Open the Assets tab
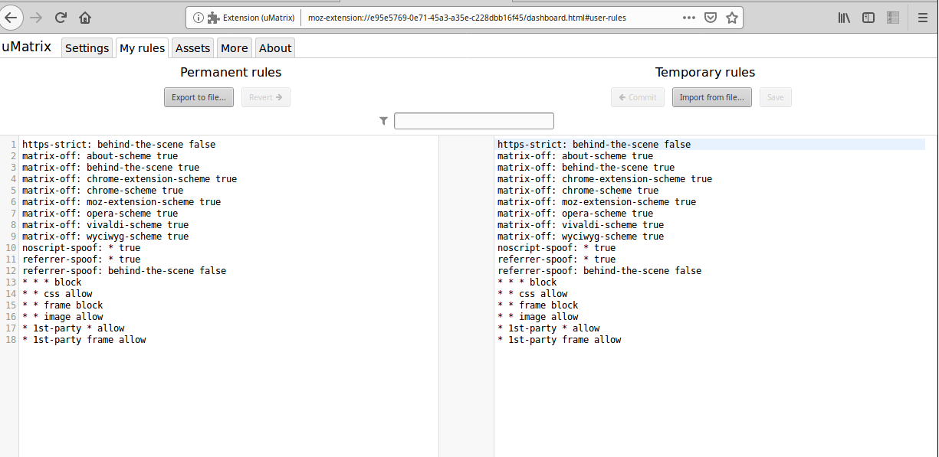The width and height of the screenshot is (939, 457). point(192,47)
